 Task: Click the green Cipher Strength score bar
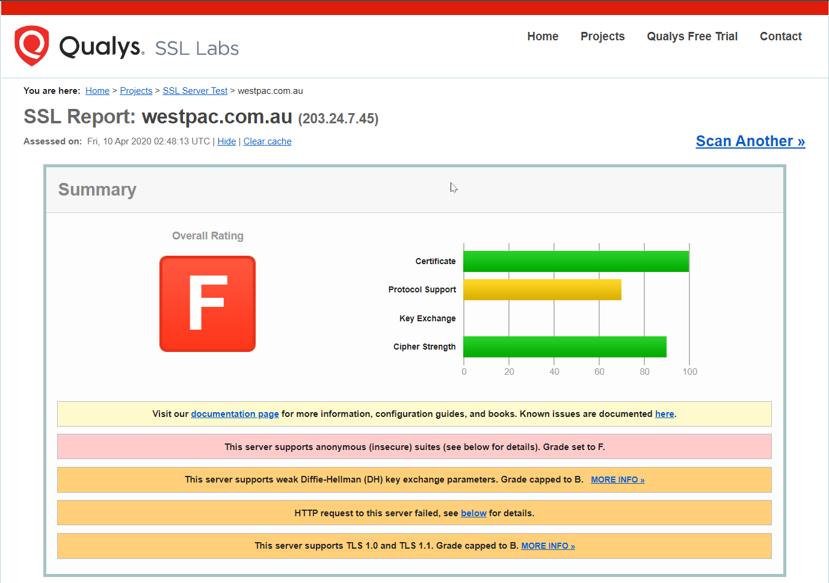point(564,347)
